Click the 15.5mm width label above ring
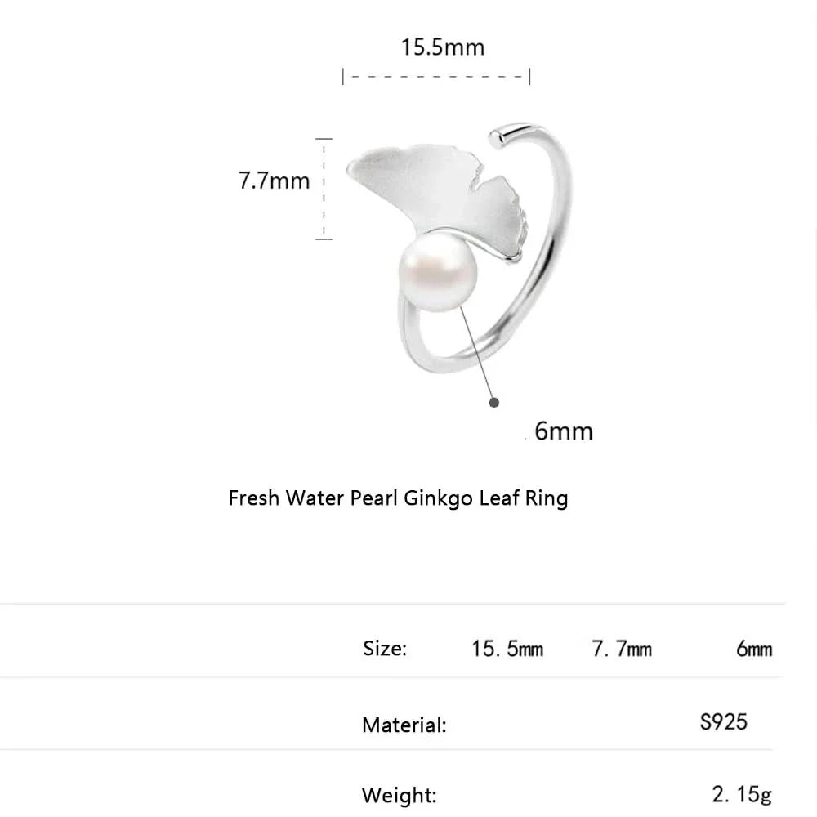This screenshot has height=817, width=817. (442, 47)
